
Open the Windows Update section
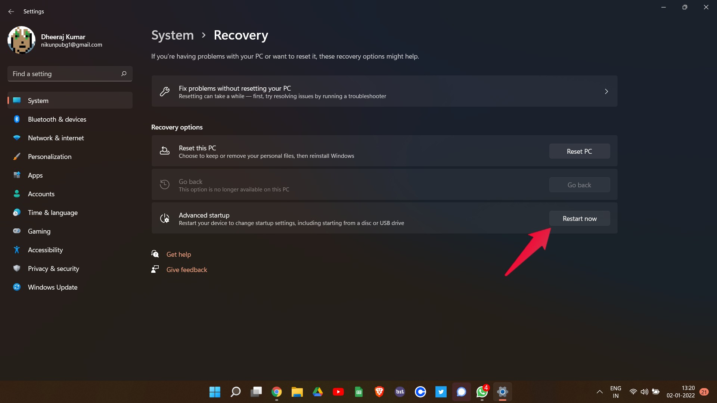tap(52, 287)
